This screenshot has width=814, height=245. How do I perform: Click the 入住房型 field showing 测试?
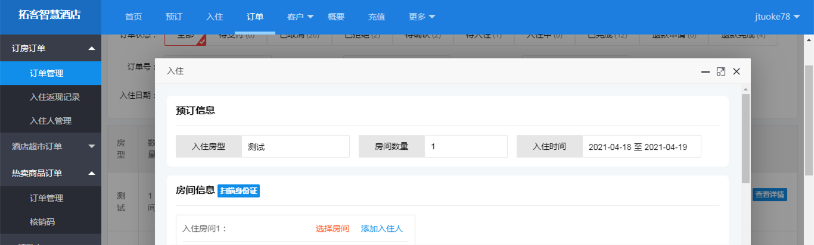point(296,146)
